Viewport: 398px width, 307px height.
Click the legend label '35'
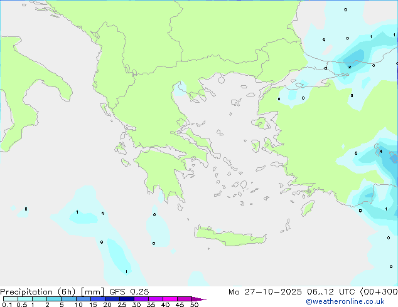click(x=151, y=304)
